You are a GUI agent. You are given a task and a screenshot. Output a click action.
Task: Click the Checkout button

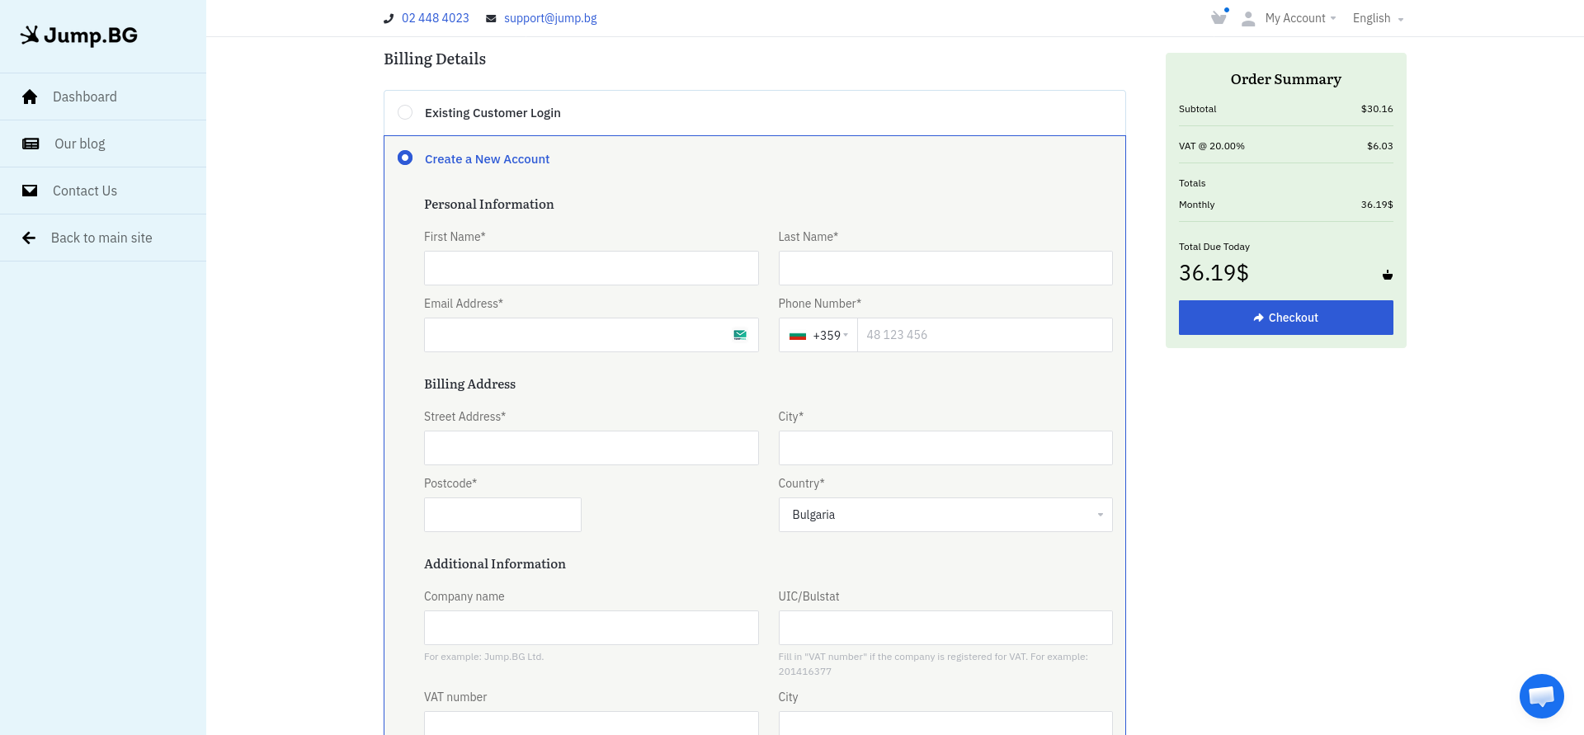[x=1285, y=318]
